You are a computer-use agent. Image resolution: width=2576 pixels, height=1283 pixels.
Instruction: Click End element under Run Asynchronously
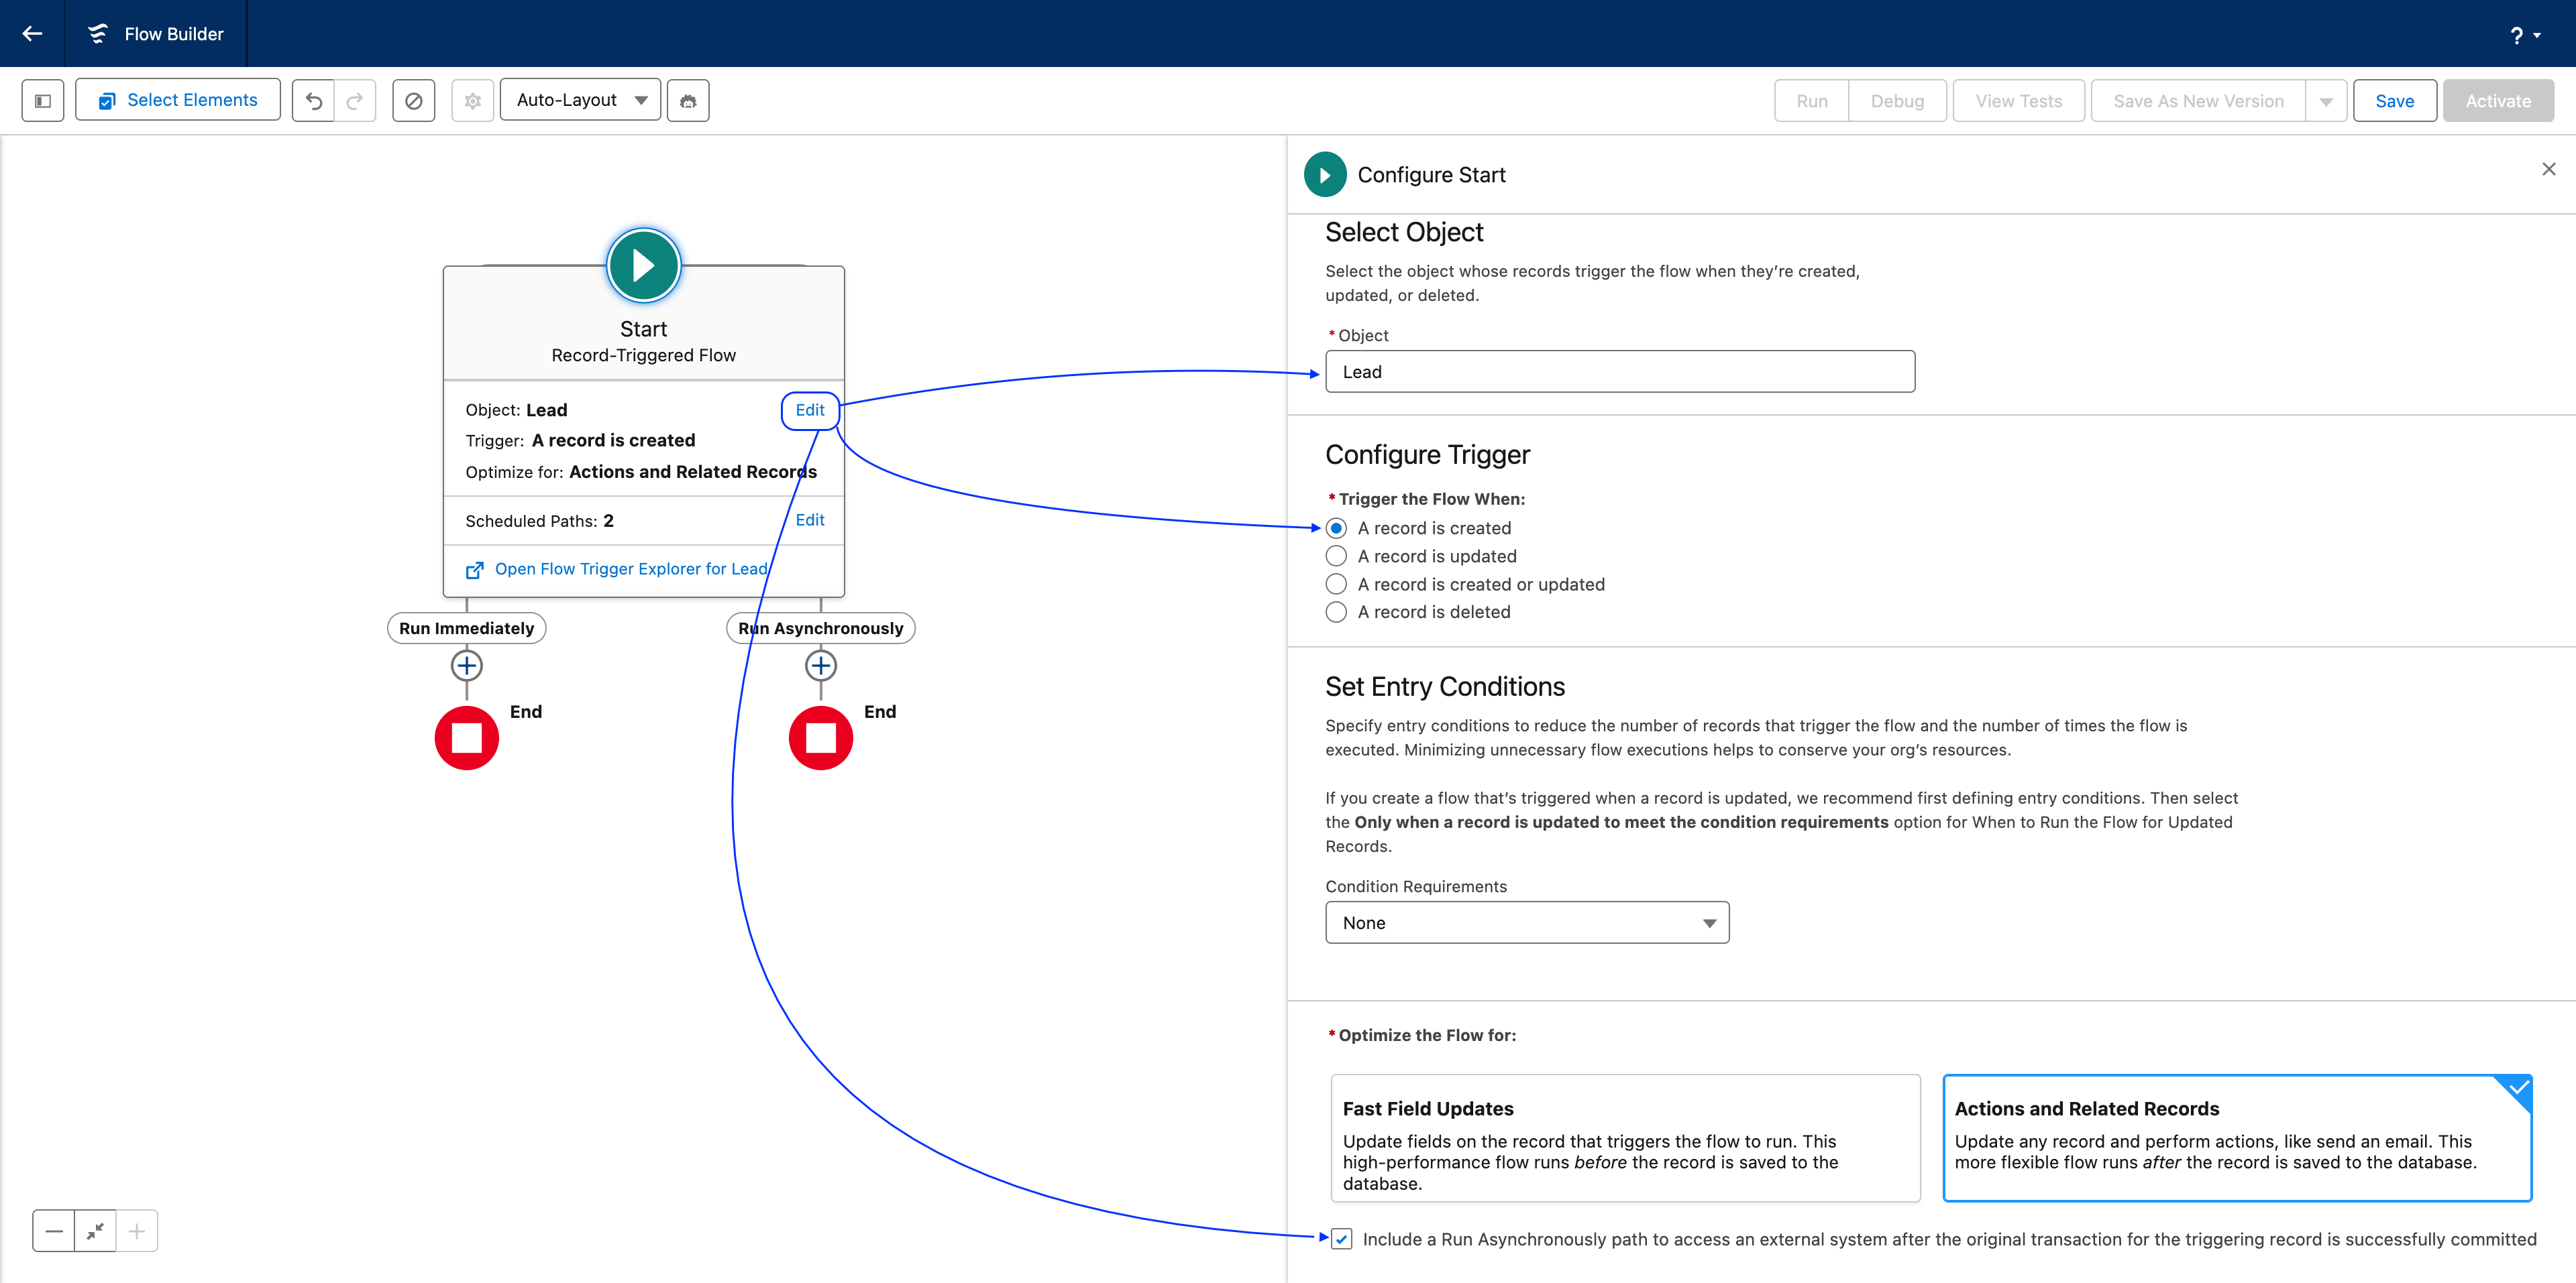pos(820,739)
